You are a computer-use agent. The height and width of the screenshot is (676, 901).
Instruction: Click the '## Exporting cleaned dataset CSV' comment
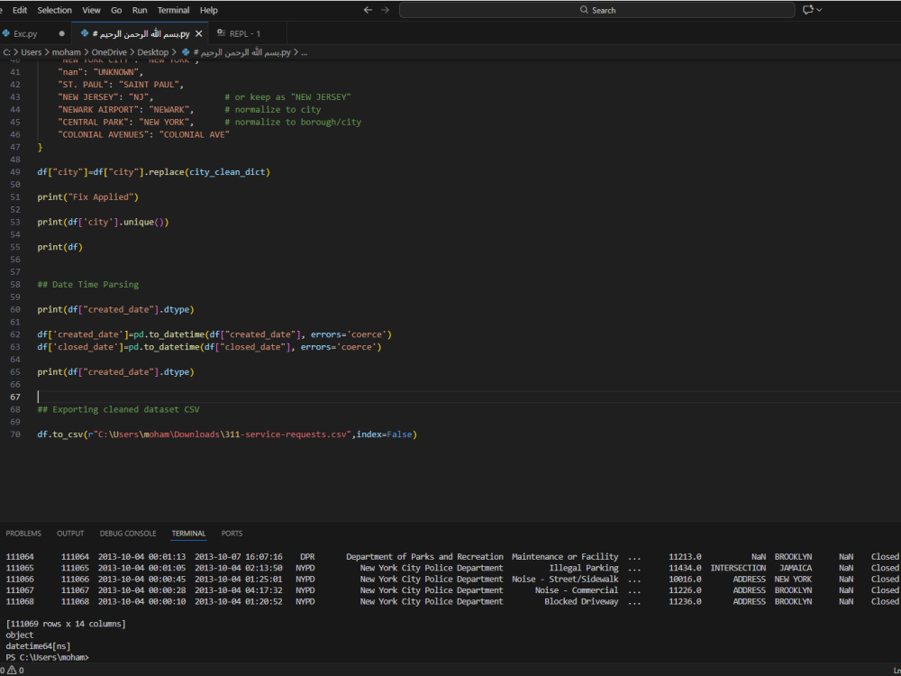[x=118, y=410]
